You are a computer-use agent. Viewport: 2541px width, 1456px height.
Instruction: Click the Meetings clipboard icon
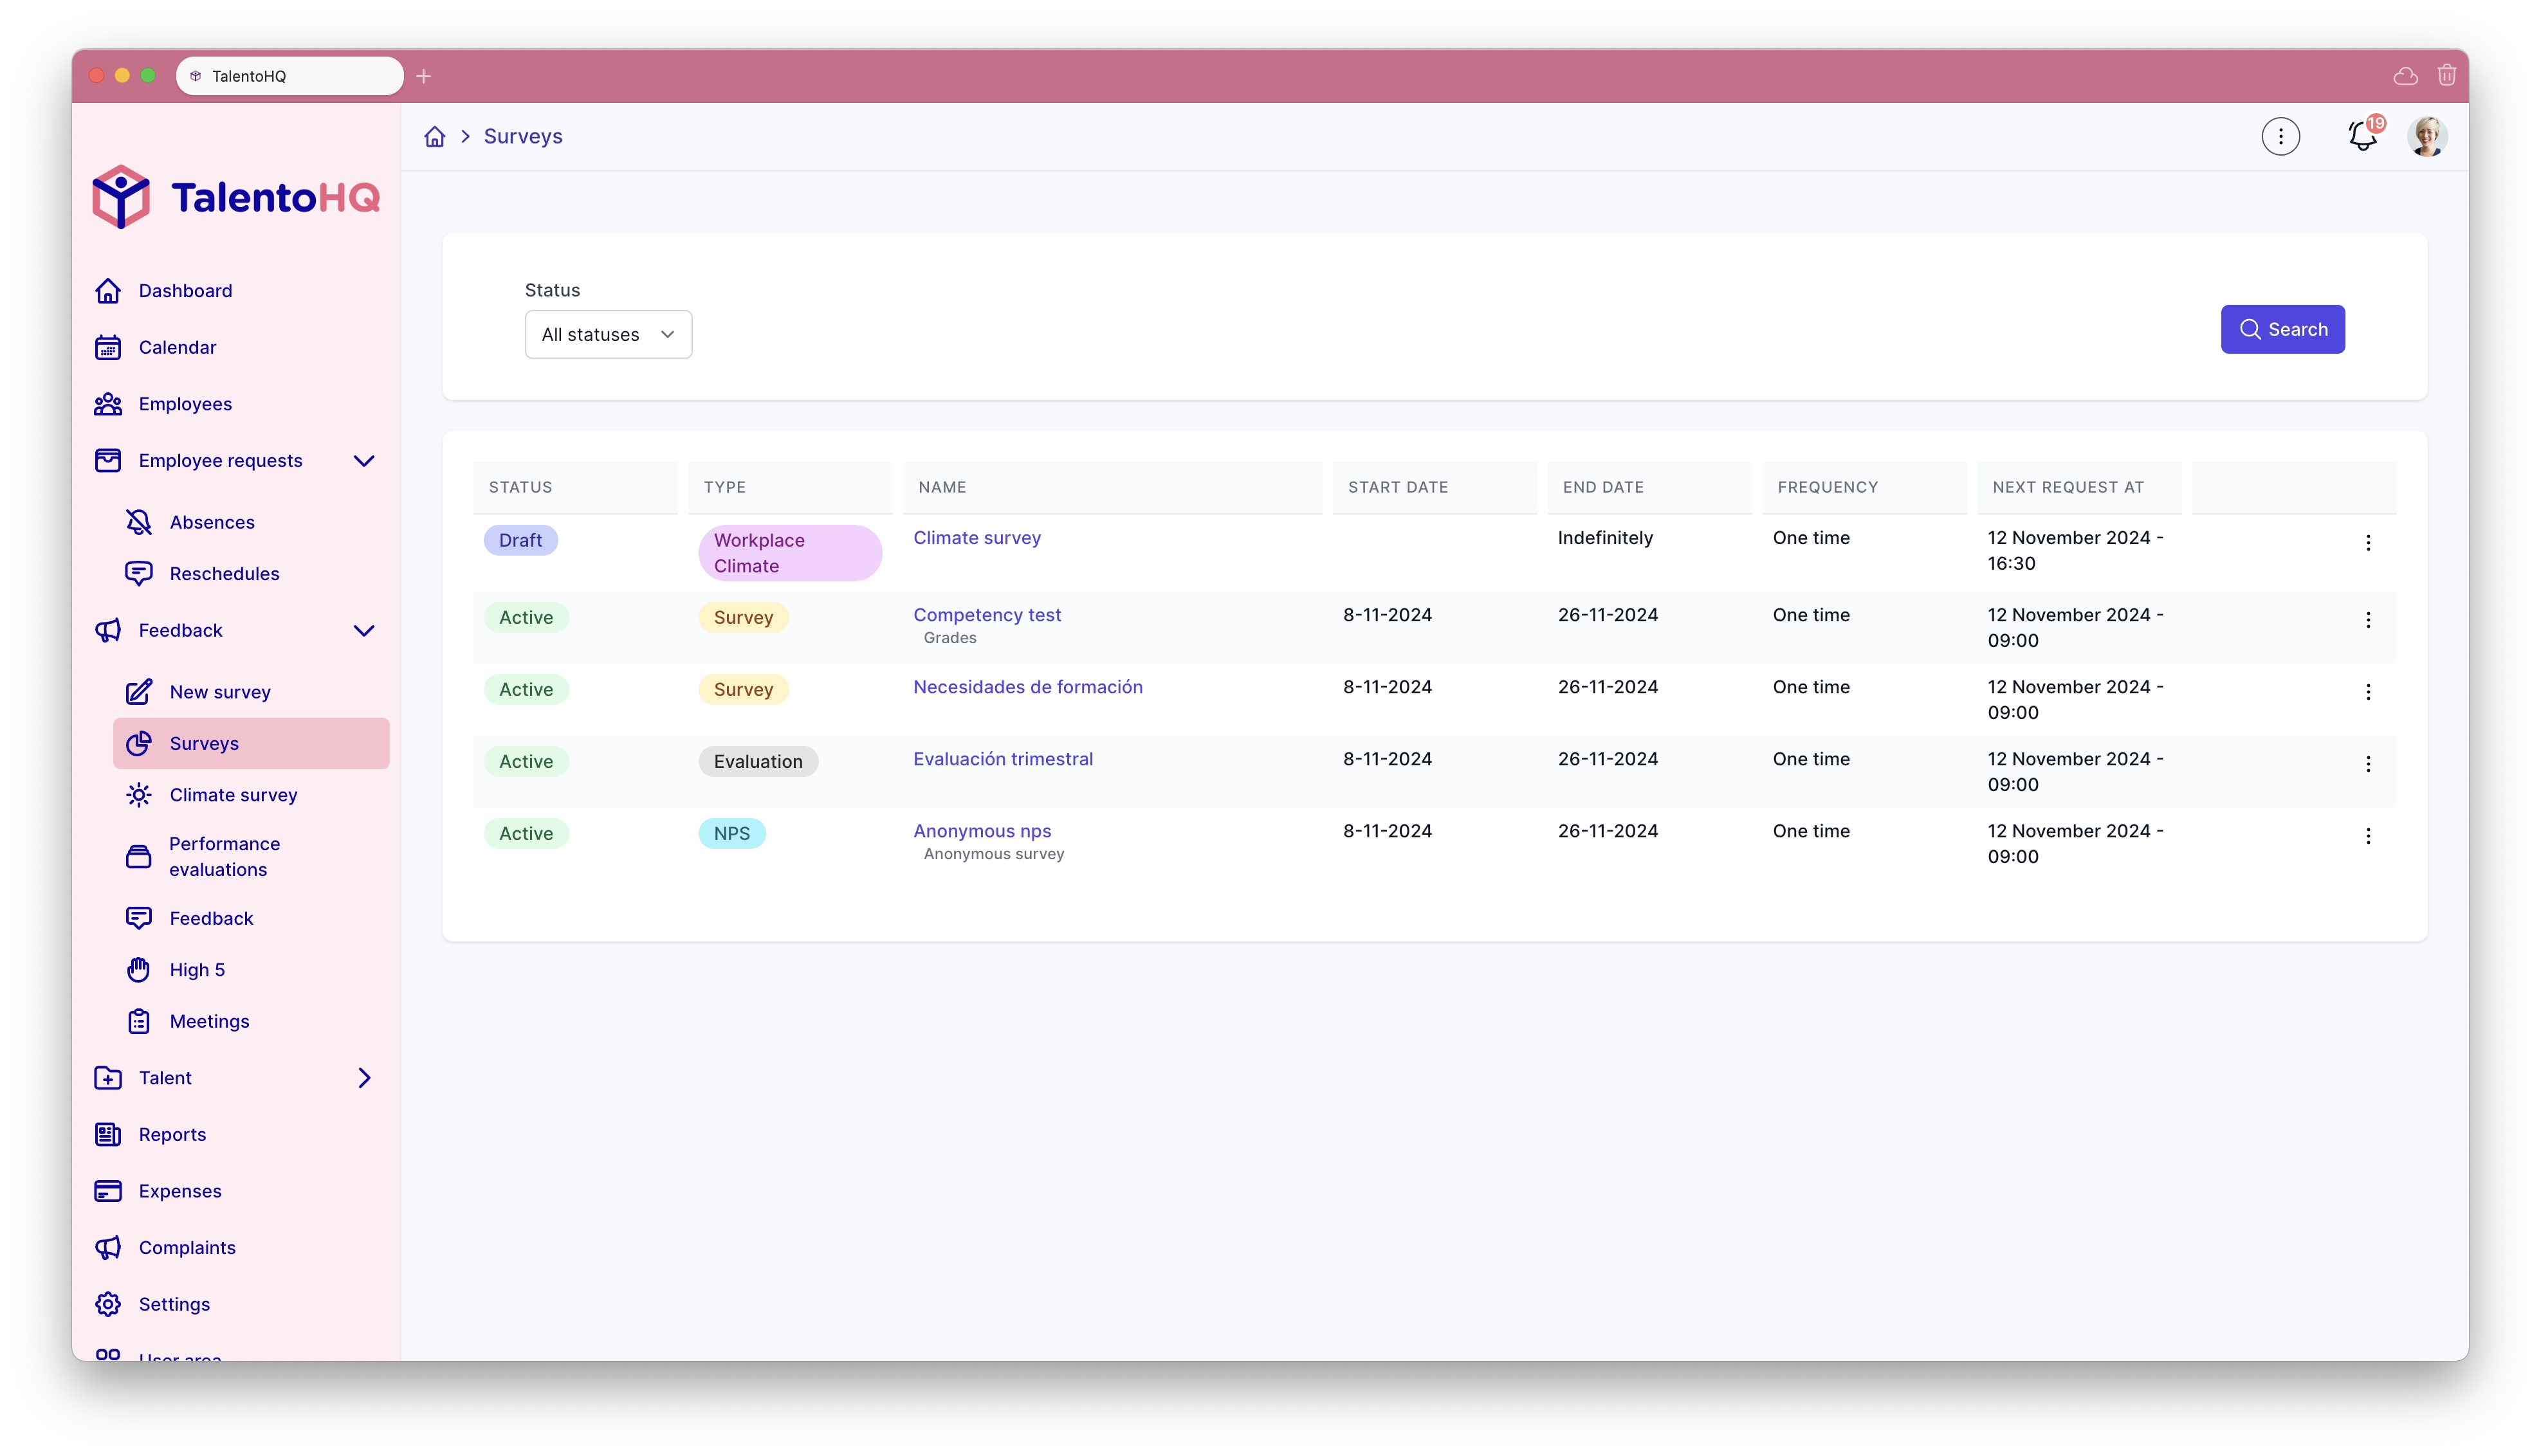coord(139,1022)
